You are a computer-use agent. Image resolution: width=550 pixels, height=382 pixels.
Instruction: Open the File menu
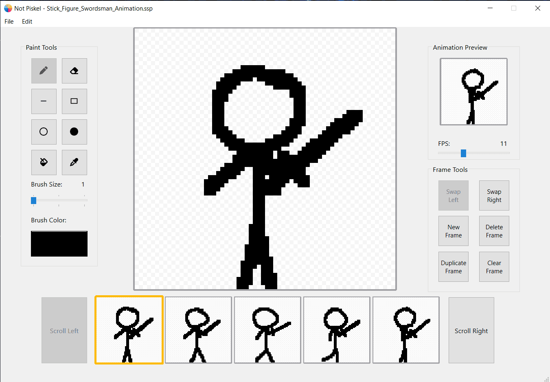coord(9,22)
